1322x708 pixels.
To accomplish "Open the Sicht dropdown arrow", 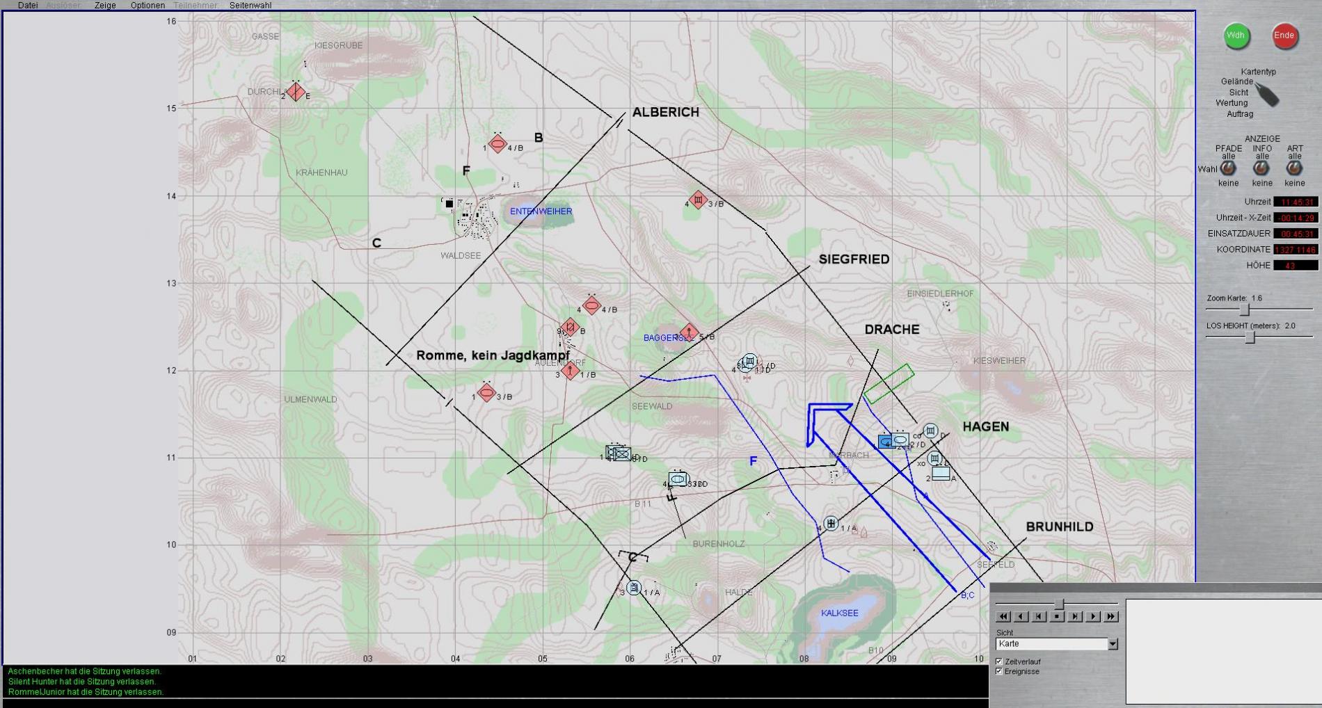I will (x=1113, y=644).
